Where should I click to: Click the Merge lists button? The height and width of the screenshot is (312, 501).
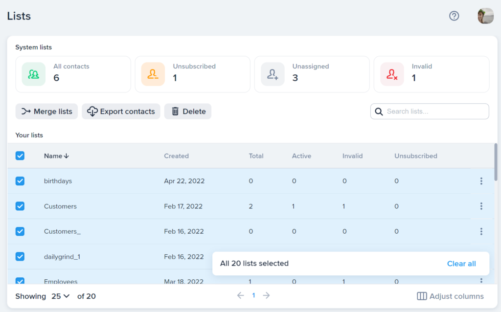(x=46, y=111)
